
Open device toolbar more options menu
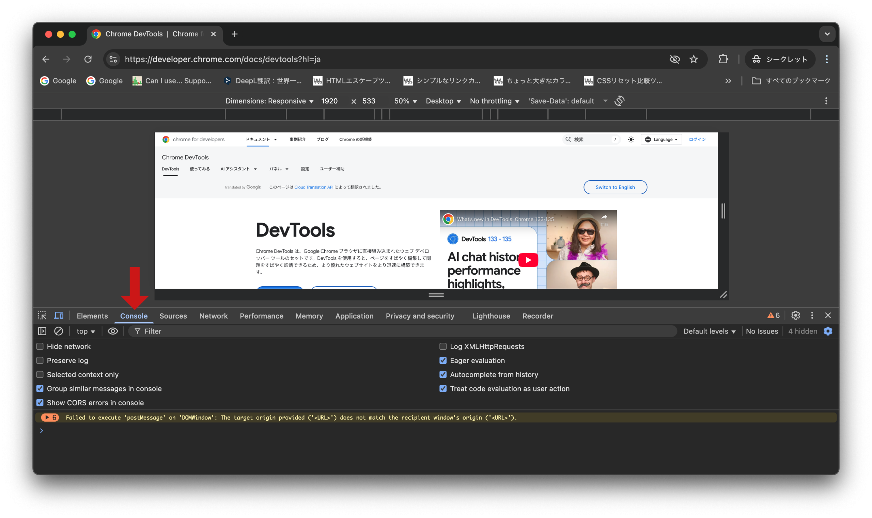[826, 101]
